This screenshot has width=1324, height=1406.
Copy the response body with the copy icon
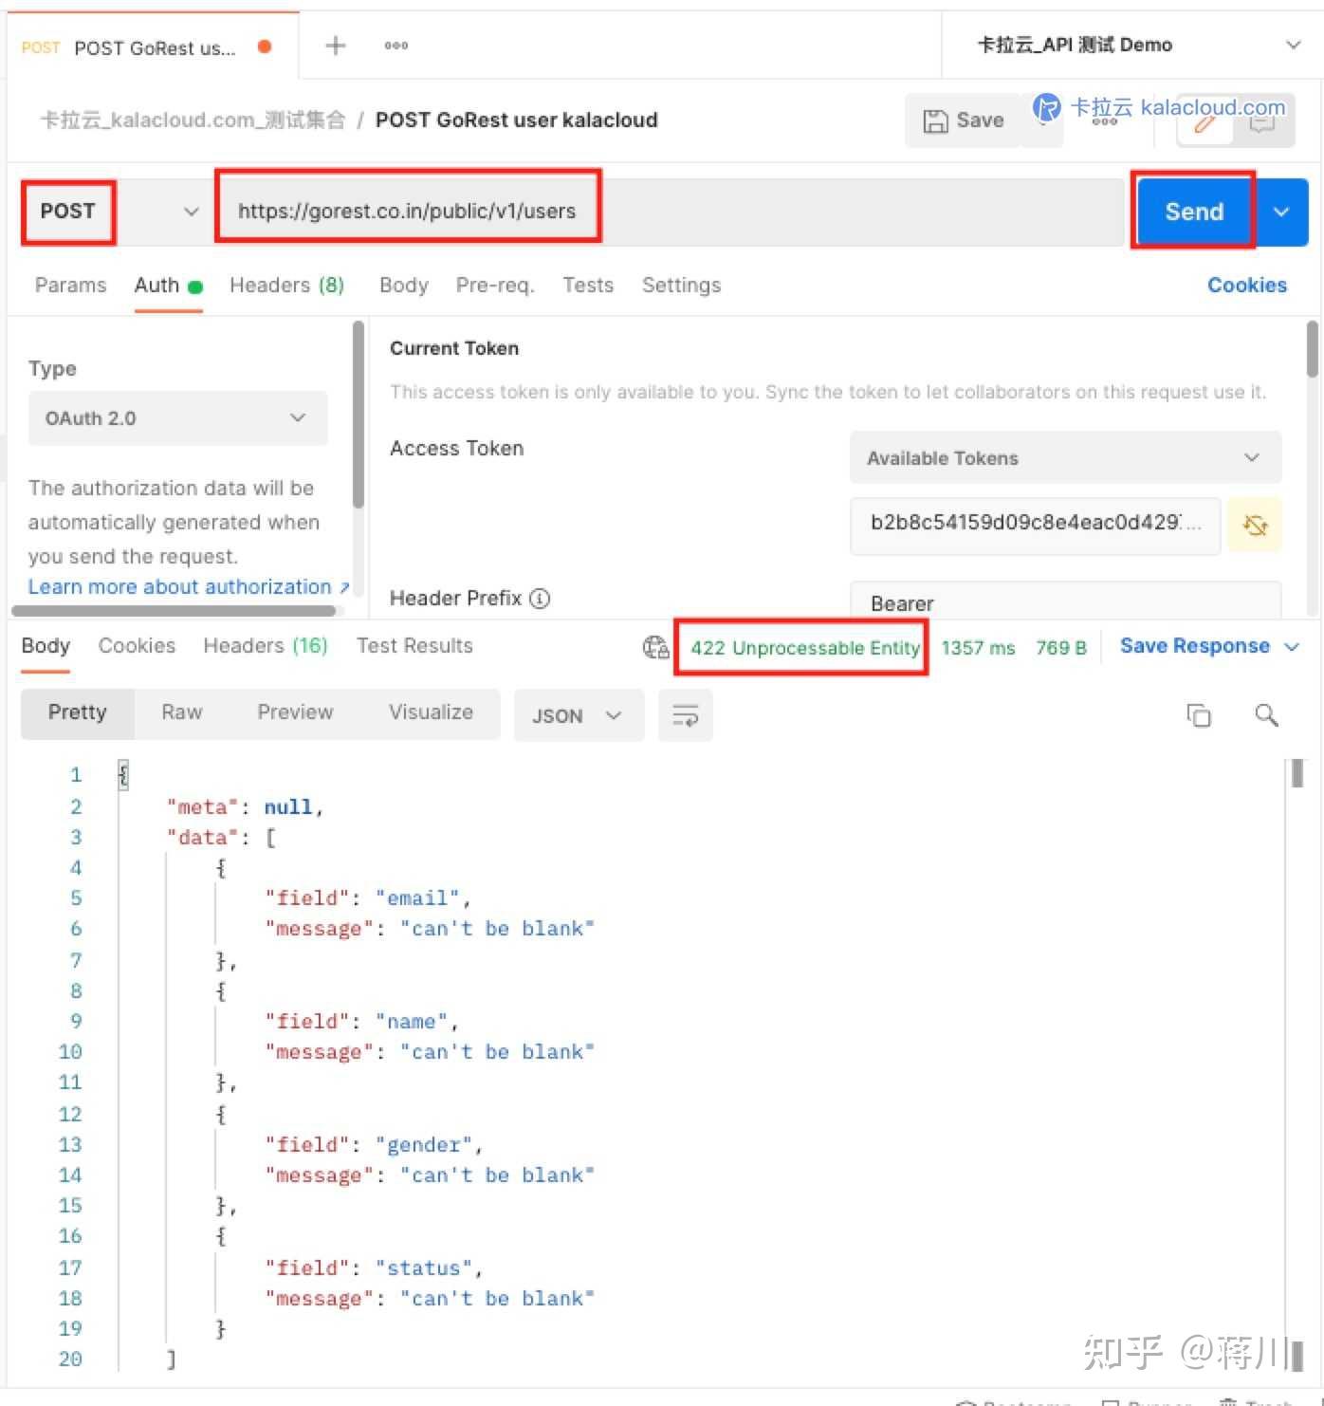1198,714
